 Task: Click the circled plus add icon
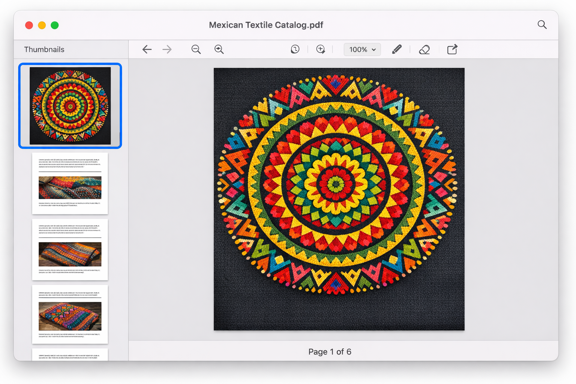(321, 49)
